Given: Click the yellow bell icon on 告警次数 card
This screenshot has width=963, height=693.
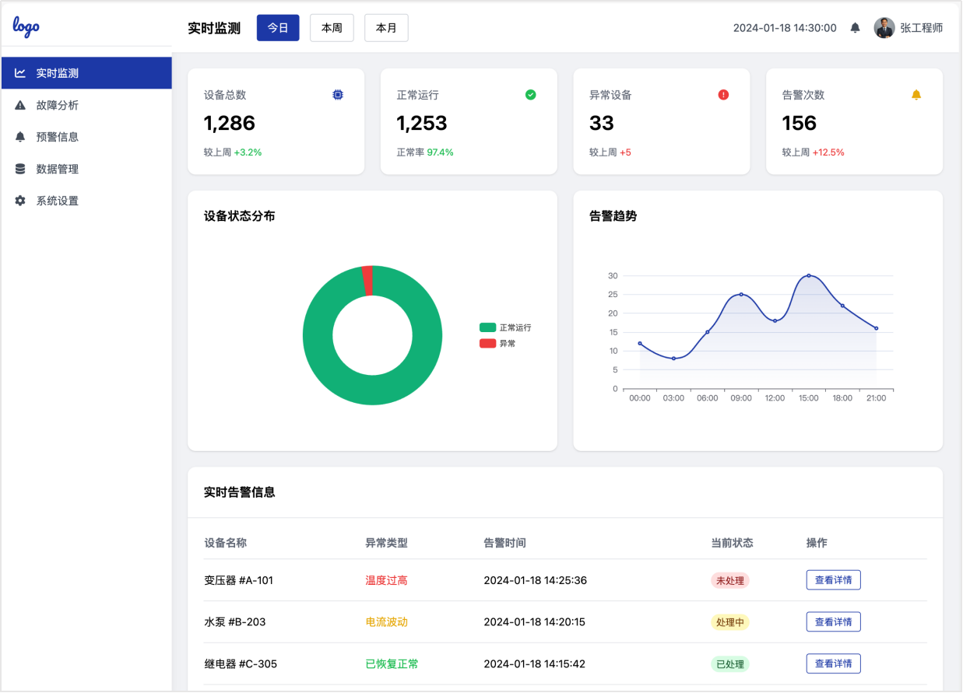Looking at the screenshot, I should coord(916,95).
